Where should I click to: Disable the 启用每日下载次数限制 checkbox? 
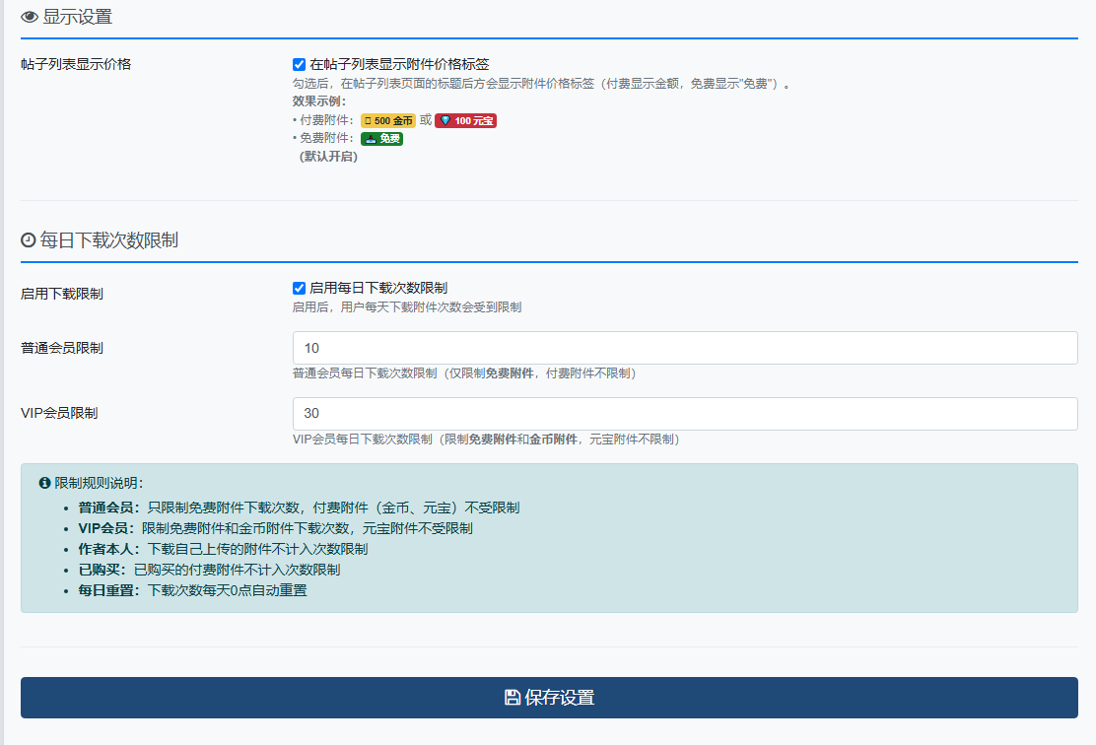[x=300, y=288]
